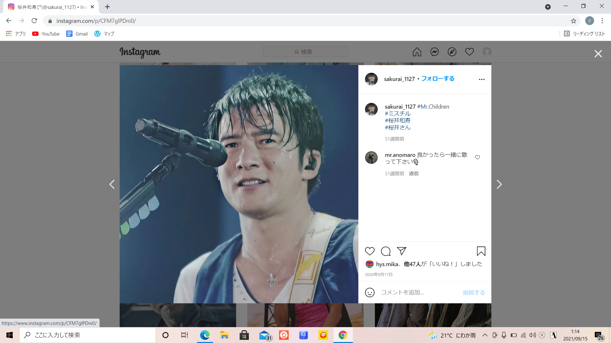Image resolution: width=611 pixels, height=343 pixels.
Task: Close the post overlay with X
Action: click(598, 54)
